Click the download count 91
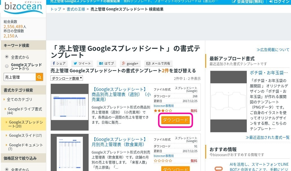Viewport: 291px width, 171px height. [x=196, y=146]
